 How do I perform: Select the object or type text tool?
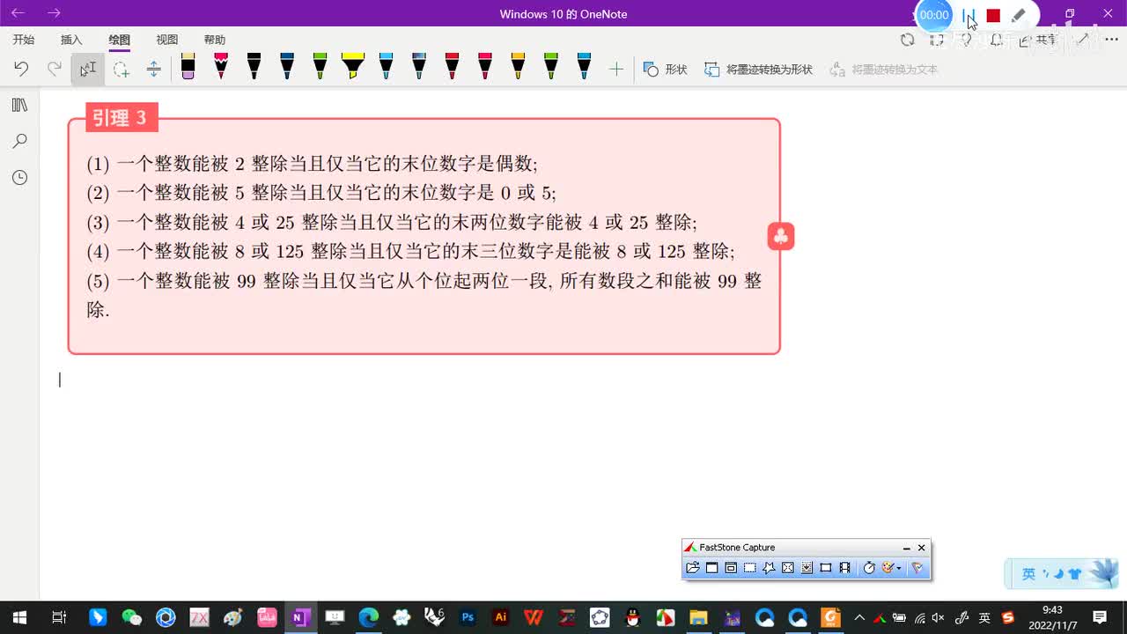87,69
